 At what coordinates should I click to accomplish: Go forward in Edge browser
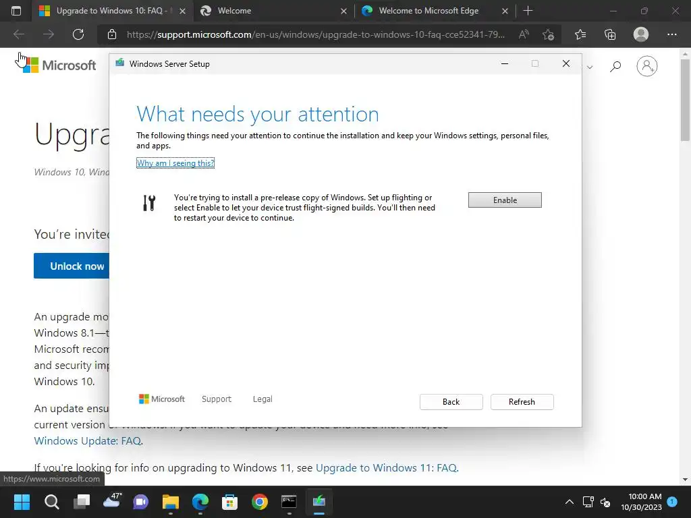(49, 34)
